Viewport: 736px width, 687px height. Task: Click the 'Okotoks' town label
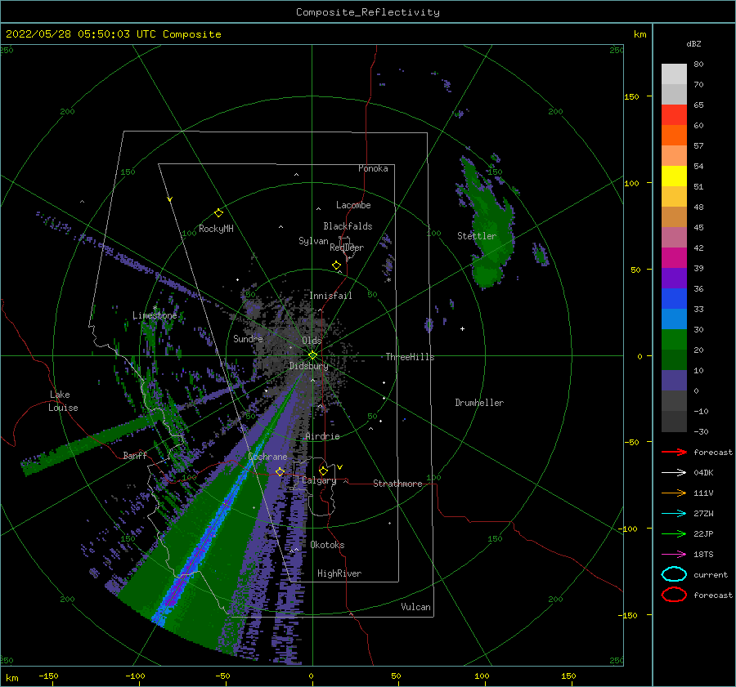[327, 545]
